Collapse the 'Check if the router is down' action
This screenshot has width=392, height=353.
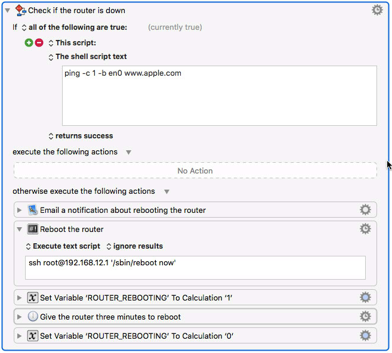[8, 11]
